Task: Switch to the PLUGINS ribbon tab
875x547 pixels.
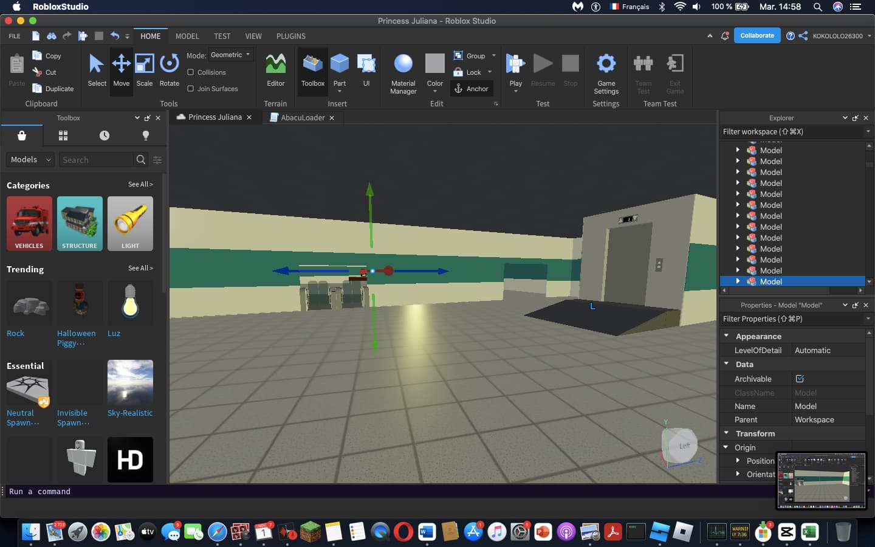Action: [x=291, y=36]
